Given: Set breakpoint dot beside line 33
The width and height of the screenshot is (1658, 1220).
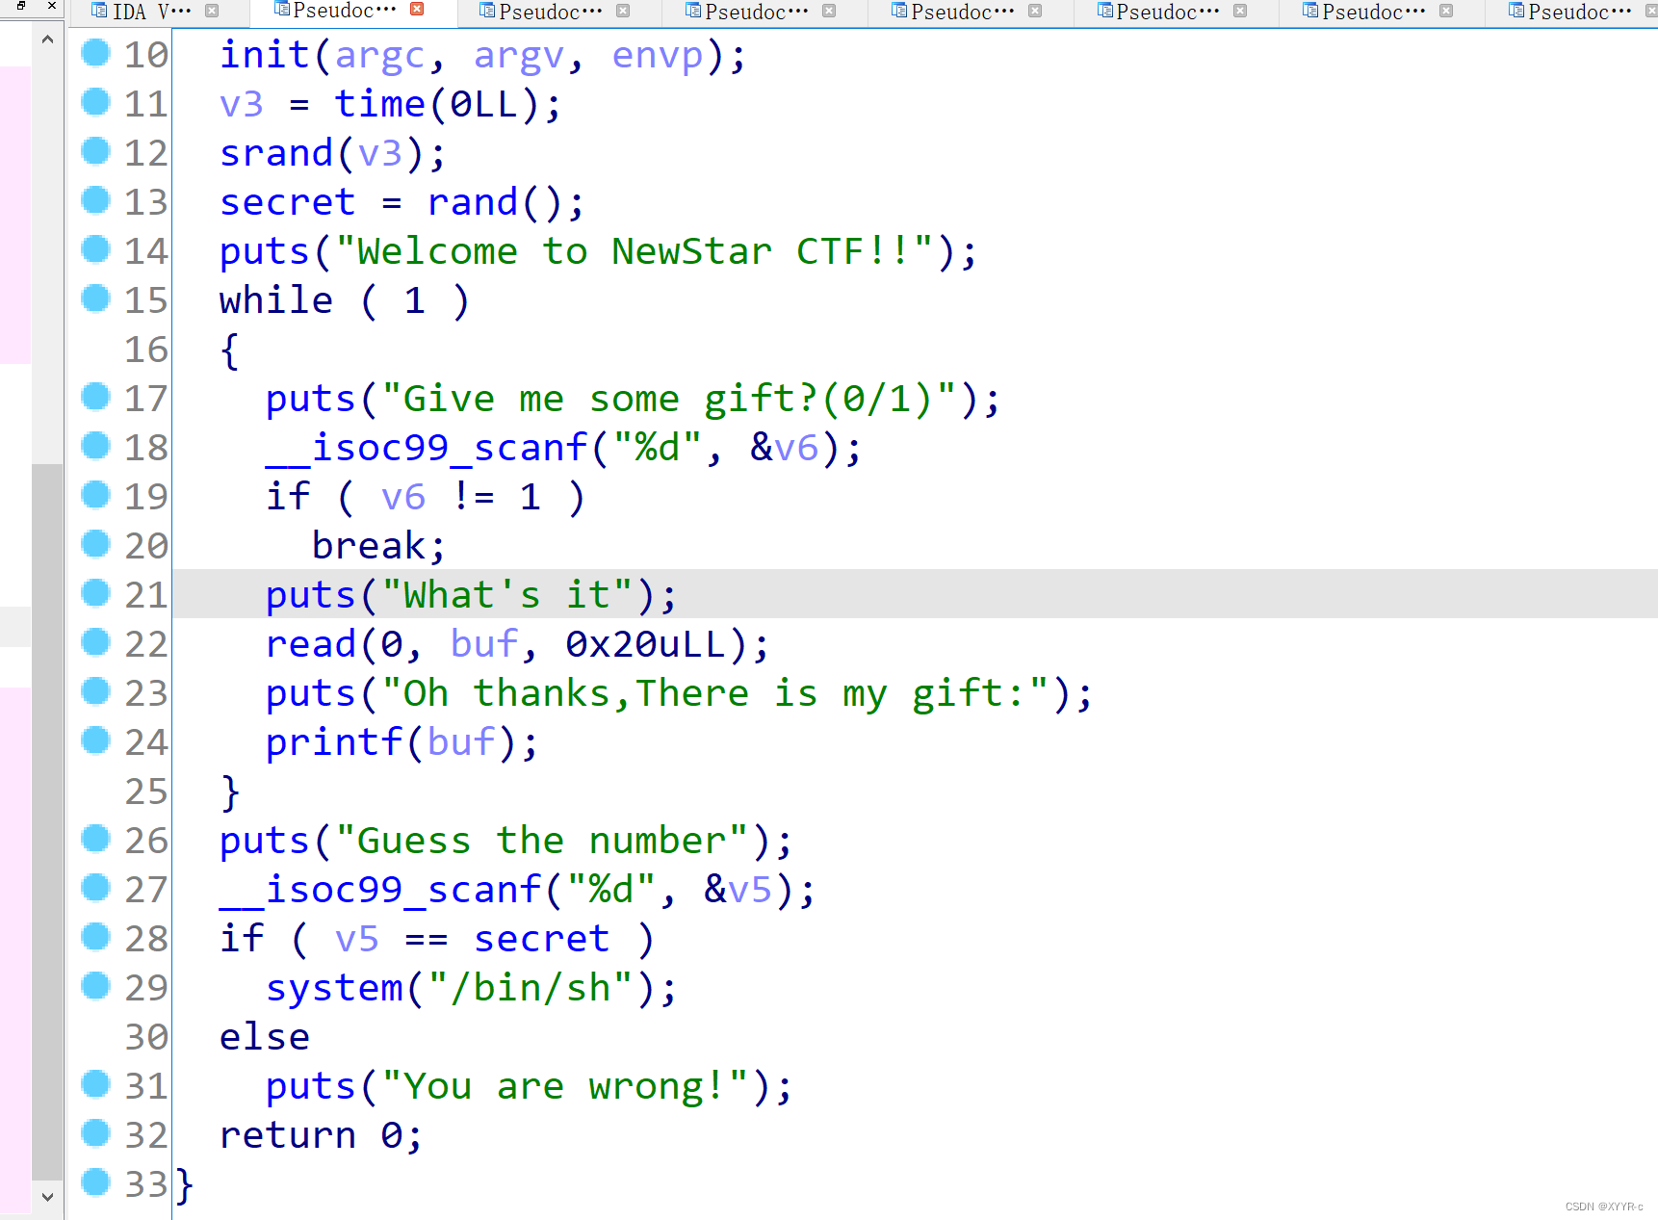Looking at the screenshot, I should 95,1182.
